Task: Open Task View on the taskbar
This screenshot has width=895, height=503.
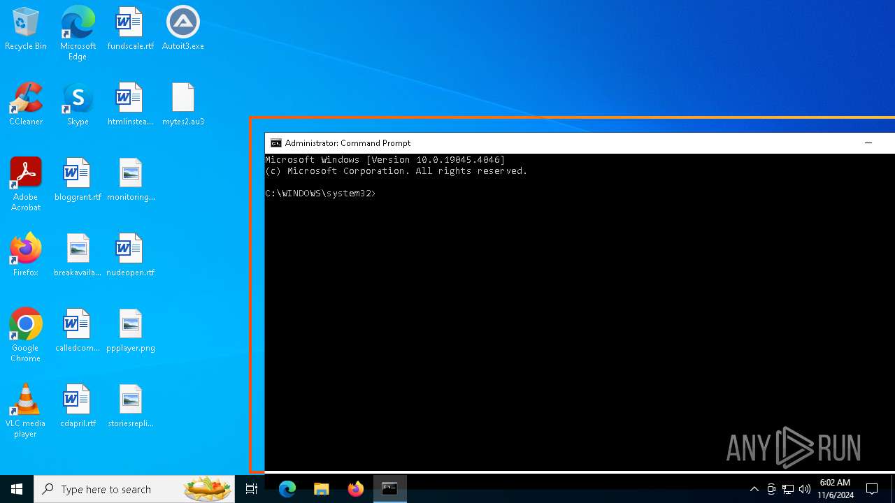Action: point(252,489)
